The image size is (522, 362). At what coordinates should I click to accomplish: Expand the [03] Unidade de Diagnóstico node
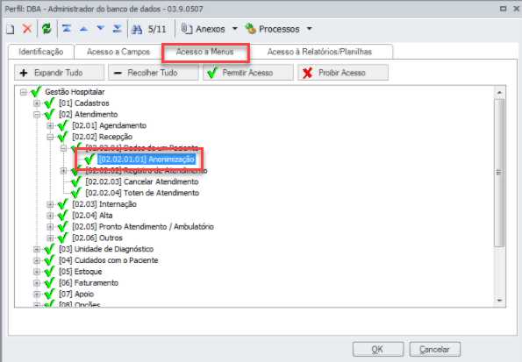pos(37,249)
